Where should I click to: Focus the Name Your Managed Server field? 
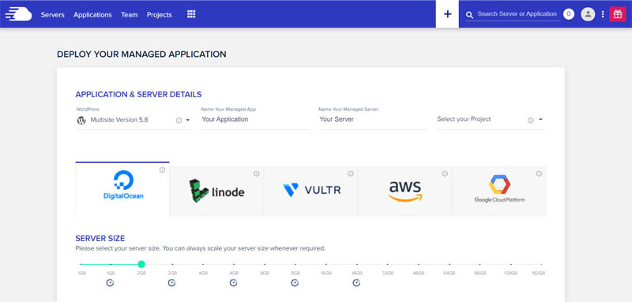(x=373, y=119)
